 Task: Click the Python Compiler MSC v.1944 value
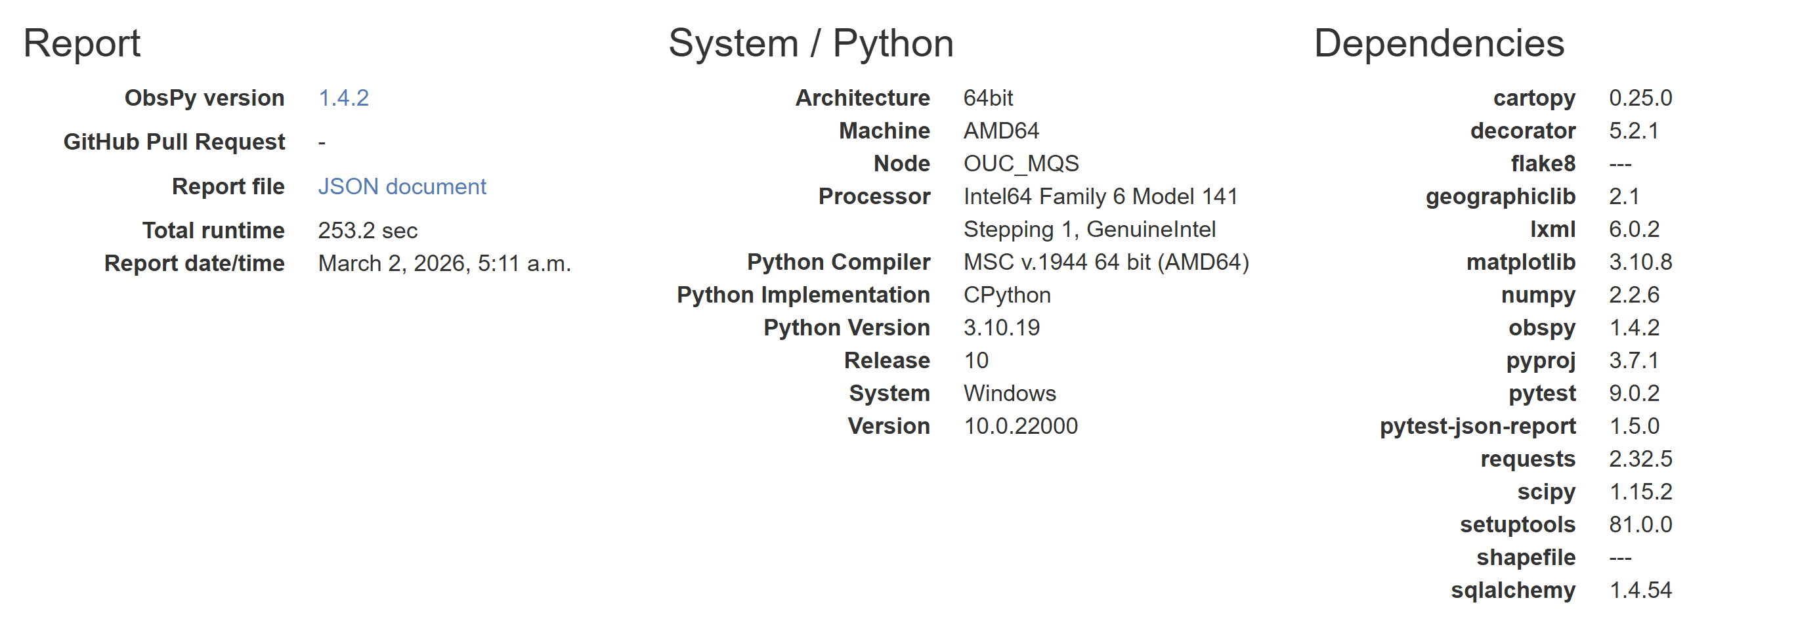1105,262
